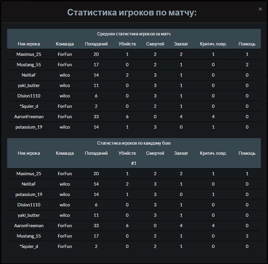
Task: Click Dision1110's nickname in the average stats table
Action: tap(29, 96)
